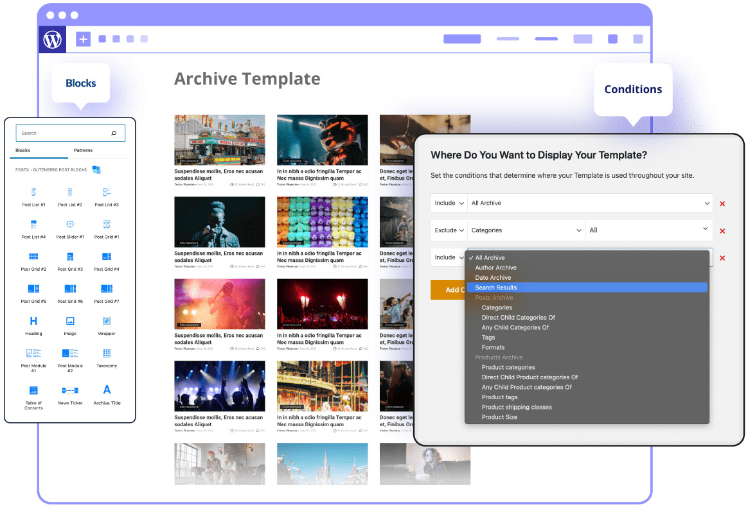Insert the Post Slider #1 block
This screenshot has width=748, height=507.
coord(70,229)
